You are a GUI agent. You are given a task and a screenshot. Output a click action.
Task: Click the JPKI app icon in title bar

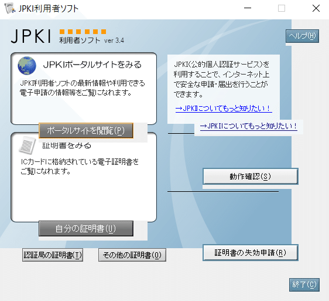click(9, 8)
